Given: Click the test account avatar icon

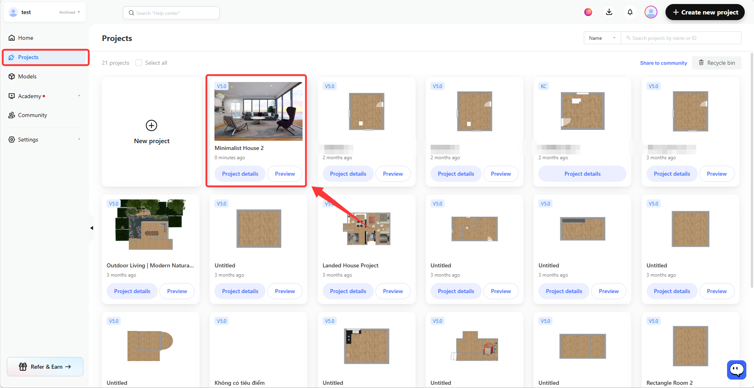Looking at the screenshot, I should click(x=13, y=12).
